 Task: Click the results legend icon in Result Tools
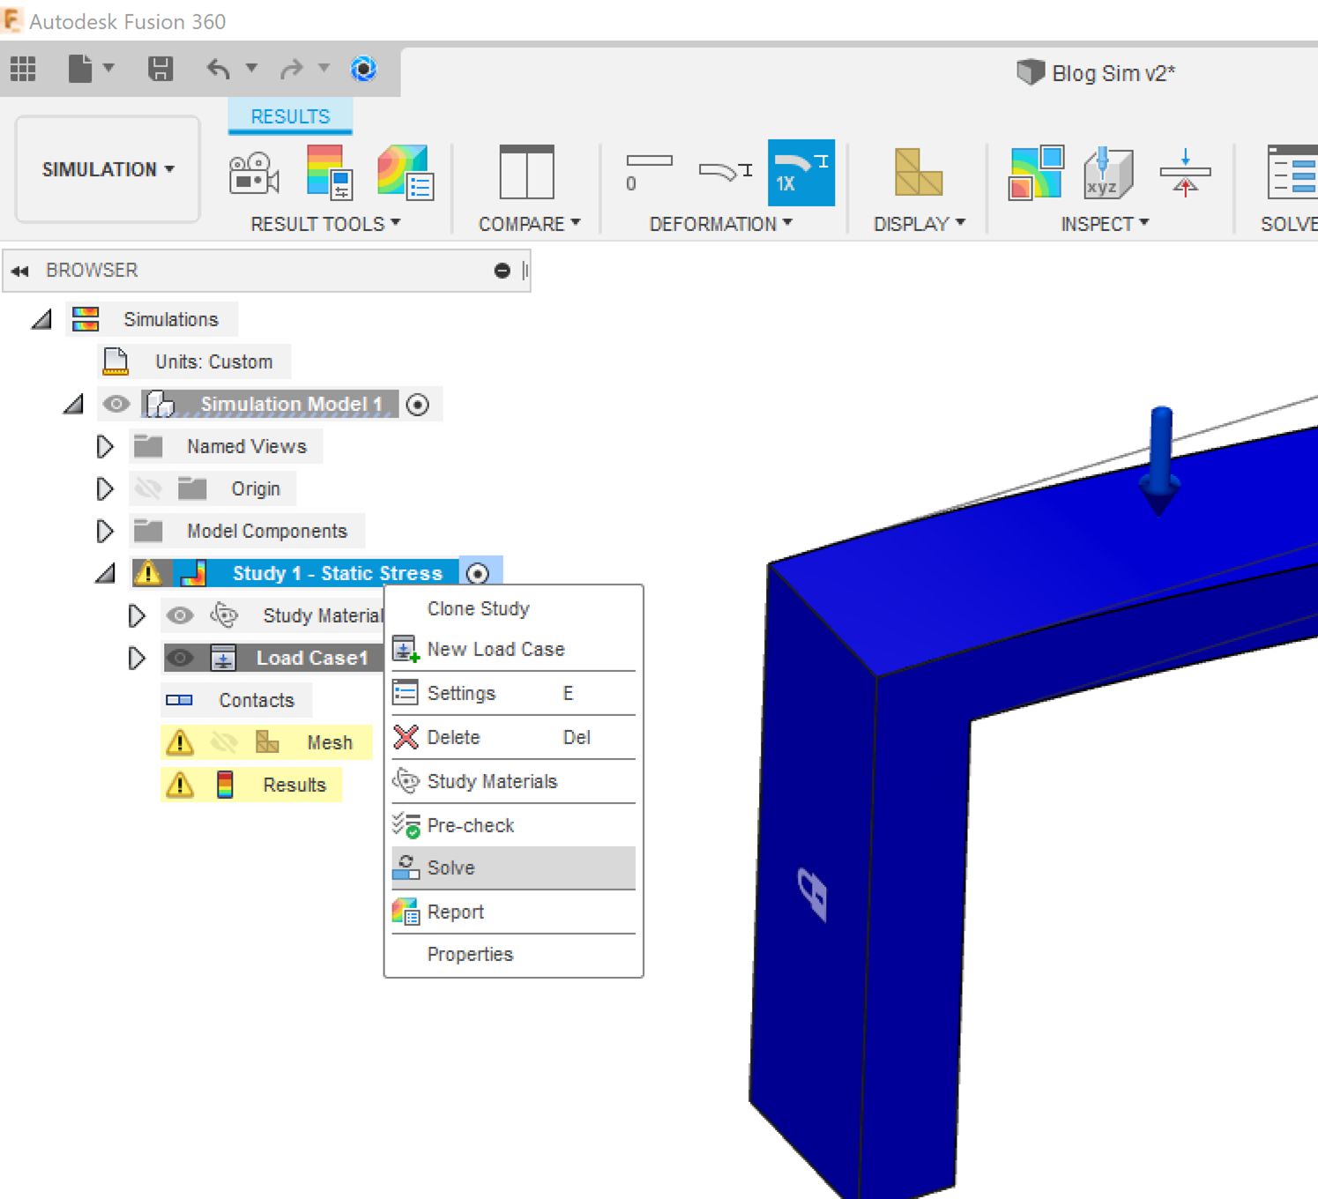pos(404,173)
